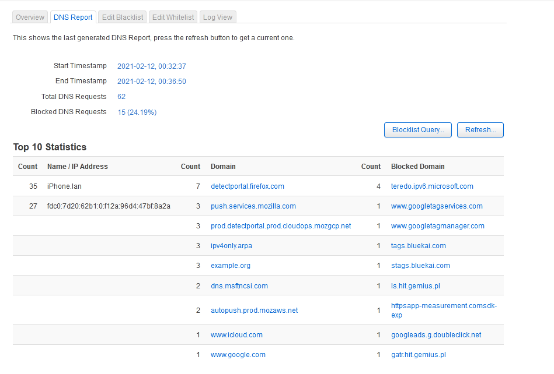Click the ipv4only.arpa link
Viewport: 554px width, 374px height.
coord(231,245)
